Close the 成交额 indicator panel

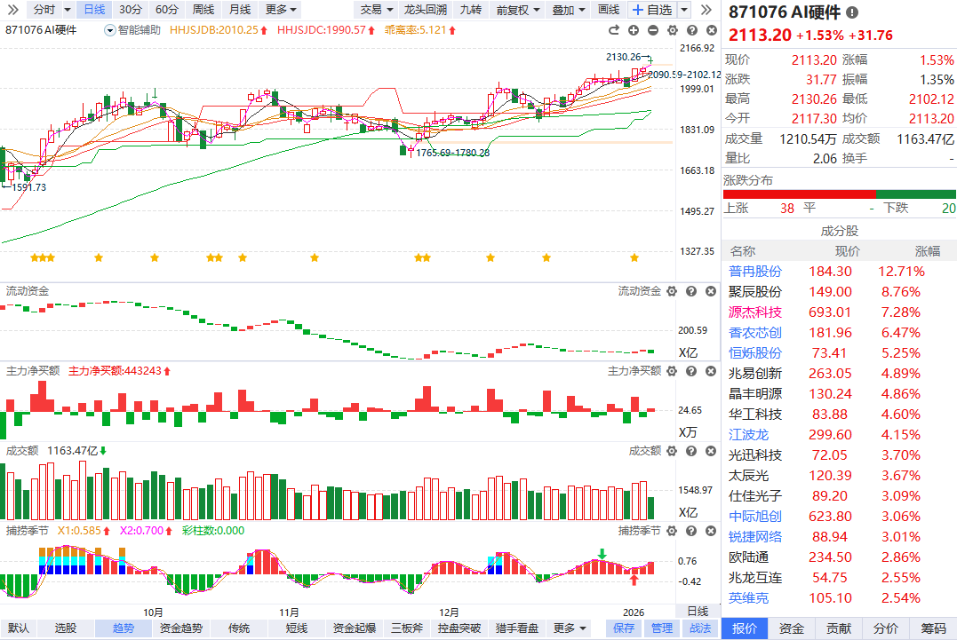710,451
